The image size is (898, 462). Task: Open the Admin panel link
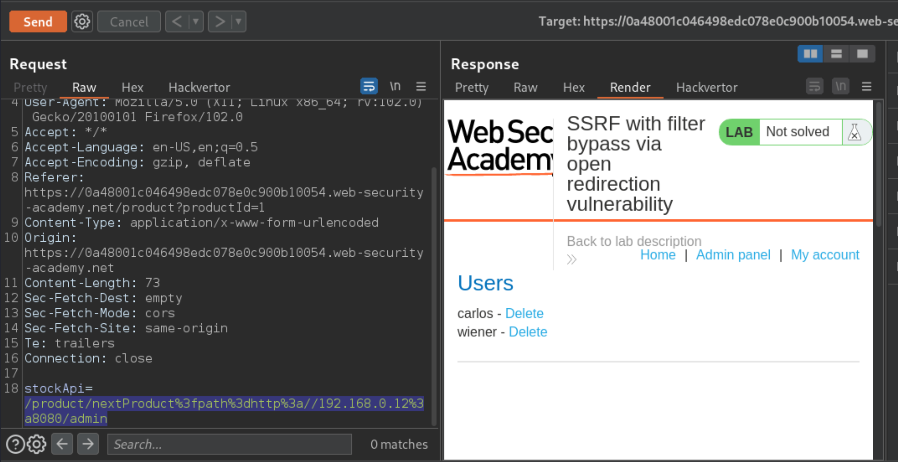[733, 255]
